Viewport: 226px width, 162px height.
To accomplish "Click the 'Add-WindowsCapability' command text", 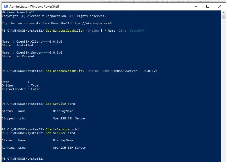I will pyautogui.click(x=65, y=71).
